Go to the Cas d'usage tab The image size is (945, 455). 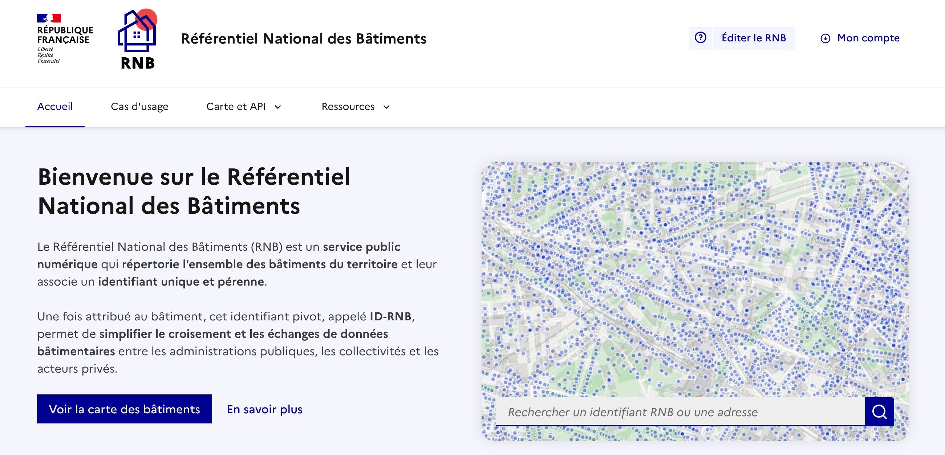[x=139, y=107]
